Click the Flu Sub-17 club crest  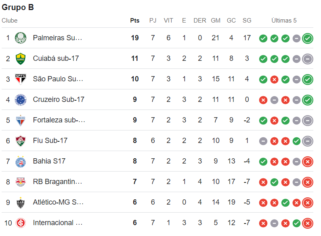tap(20, 141)
